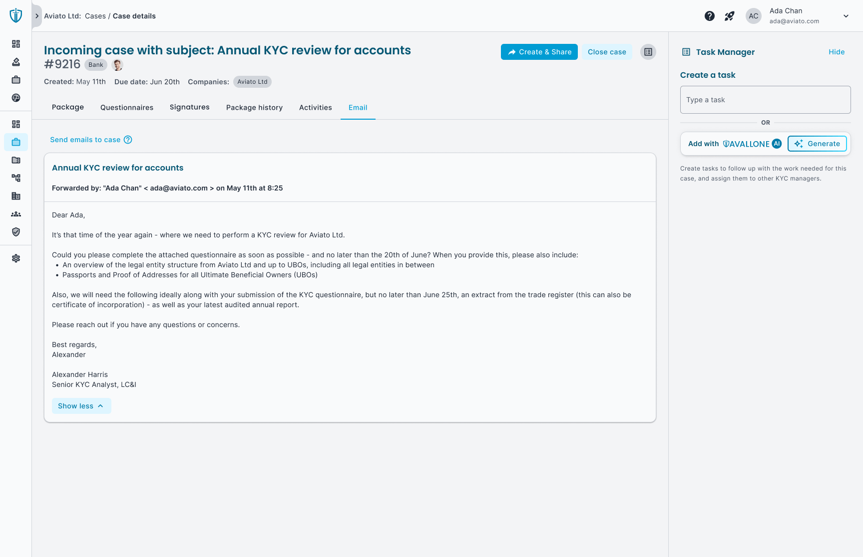
Task: Switch to the Questionnaires tab
Action: [x=126, y=107]
